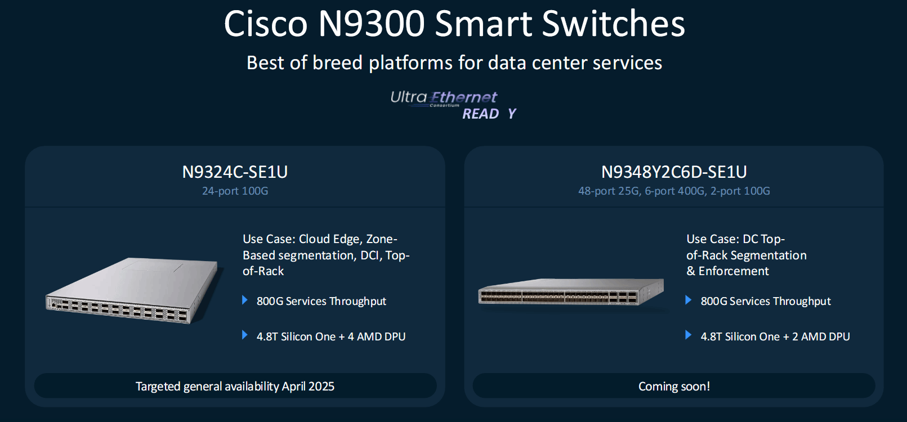907x422 pixels.
Task: Click the Cisco N9300 Smart Switches title
Action: pyautogui.click(x=454, y=24)
